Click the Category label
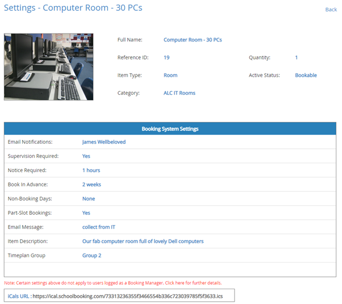Image resolution: width=342 pixels, height=304 pixels. tap(128, 93)
